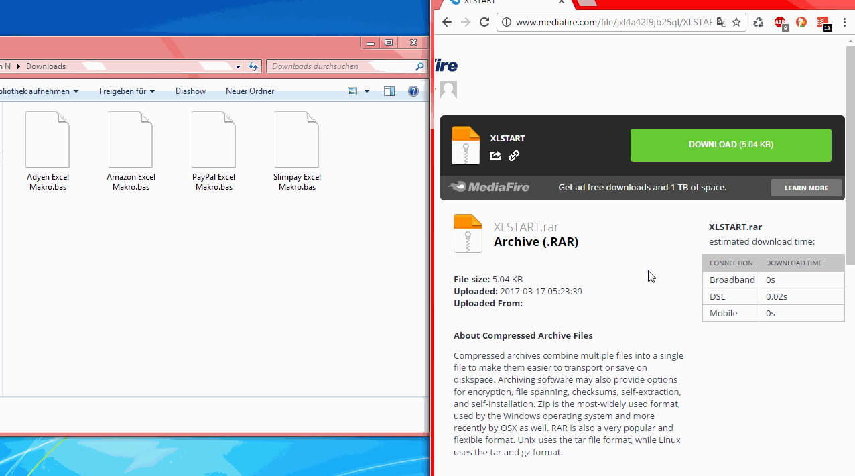The image size is (855, 476).
Task: Copy link via chain icon under XLSTART
Action: pyautogui.click(x=514, y=156)
